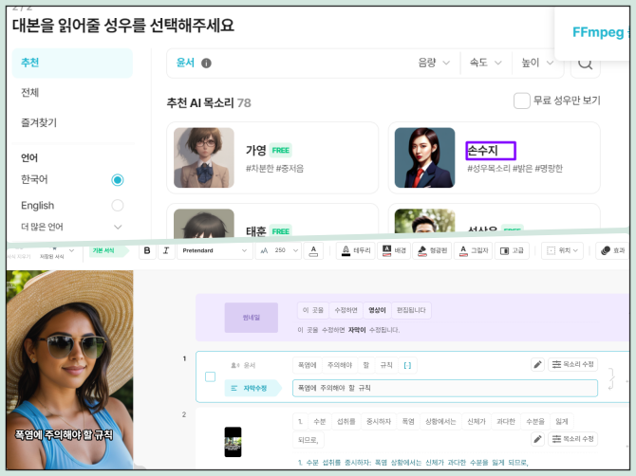Viewport: 636px width, 476px height.
Task: Click the 규칙 word chip in scene 1
Action: [386, 365]
